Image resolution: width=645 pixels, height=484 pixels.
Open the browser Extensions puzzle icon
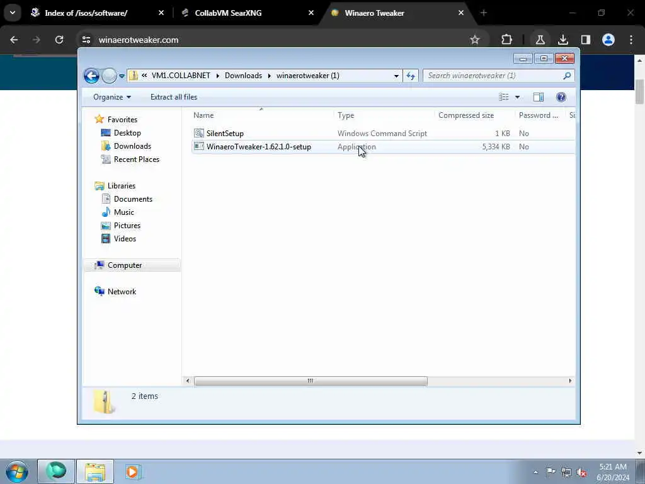coord(507,40)
